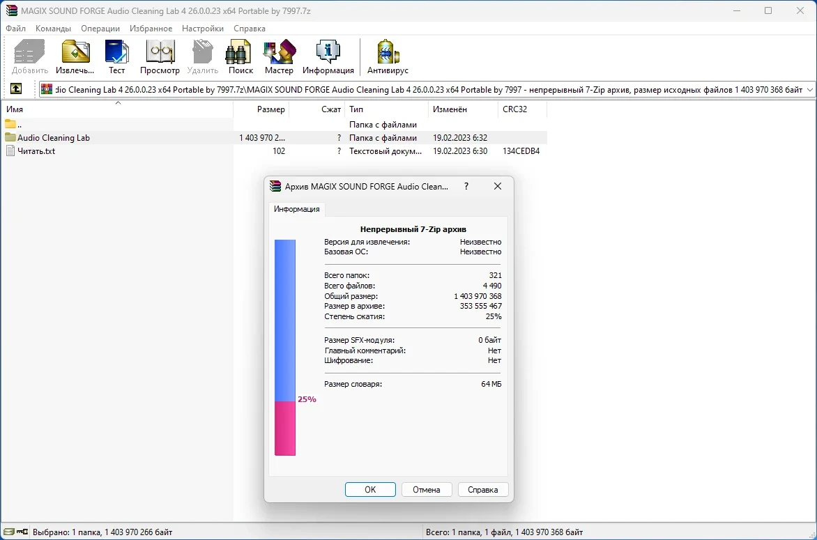Click the type cell 'Текстовый докум...'

coord(385,151)
